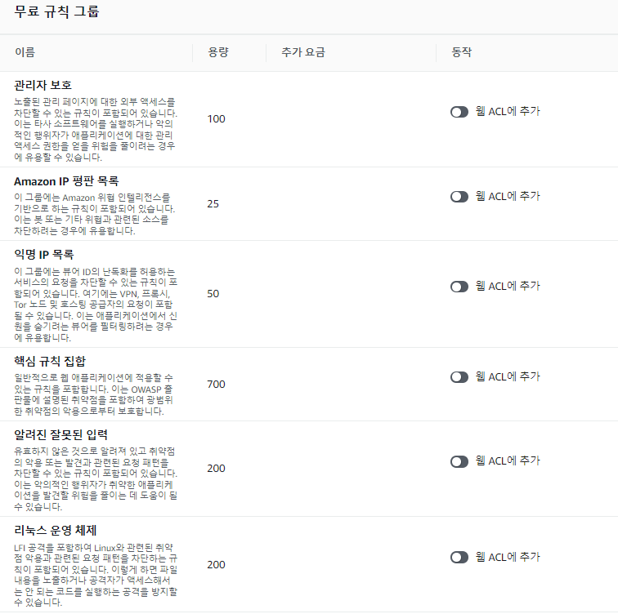Click the capacity value 700
Image resolution: width=618 pixels, height=614 pixels.
(x=216, y=385)
